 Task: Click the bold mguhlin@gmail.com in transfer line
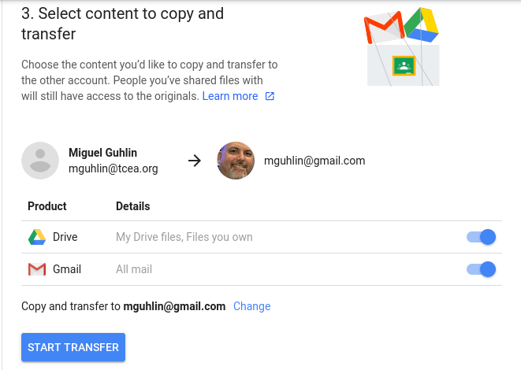(174, 306)
